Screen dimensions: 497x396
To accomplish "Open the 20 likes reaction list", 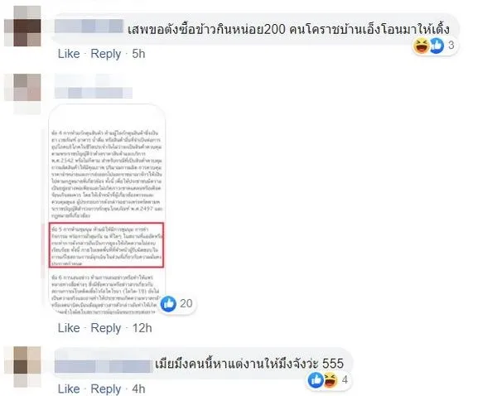I will point(186,303).
